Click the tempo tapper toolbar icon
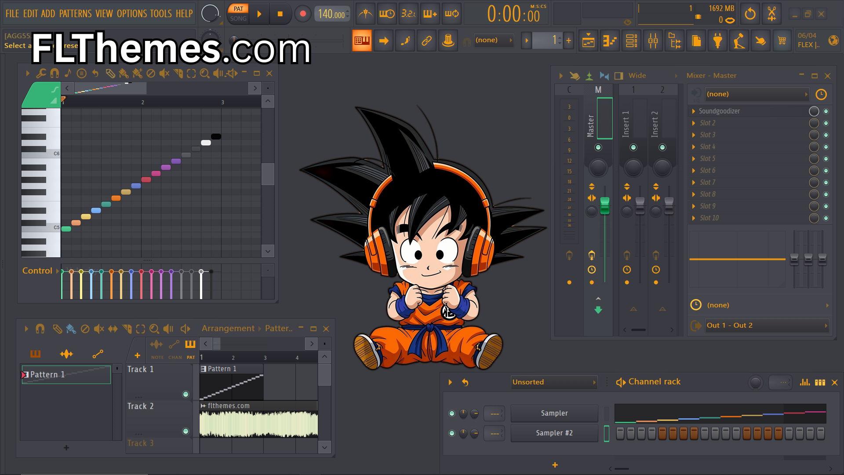This screenshot has width=844, height=475. (x=739, y=41)
